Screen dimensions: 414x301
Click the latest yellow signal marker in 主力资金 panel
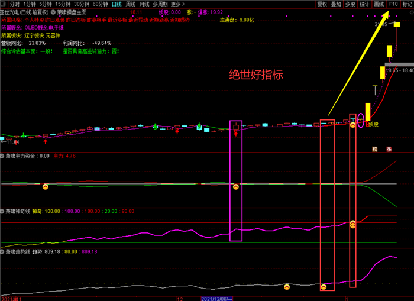236,187
